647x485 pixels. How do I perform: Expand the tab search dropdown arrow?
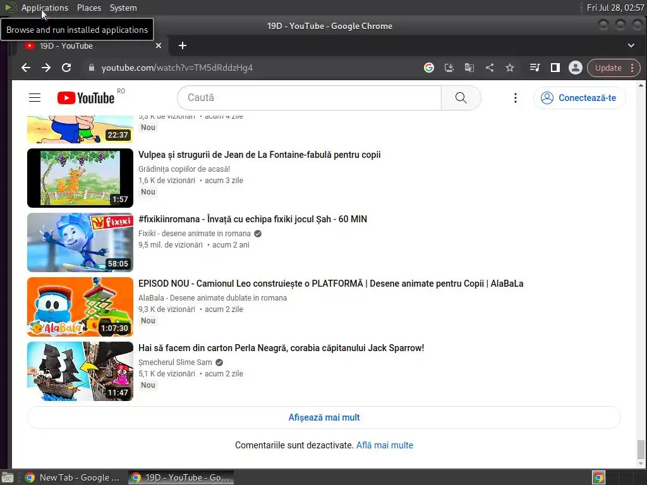631,45
